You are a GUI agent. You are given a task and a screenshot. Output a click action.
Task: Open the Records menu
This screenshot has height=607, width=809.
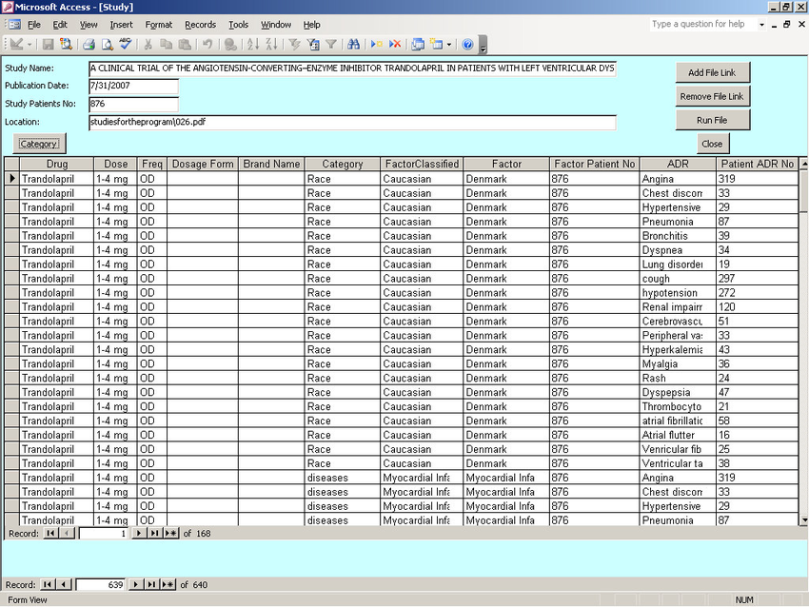[x=200, y=24]
